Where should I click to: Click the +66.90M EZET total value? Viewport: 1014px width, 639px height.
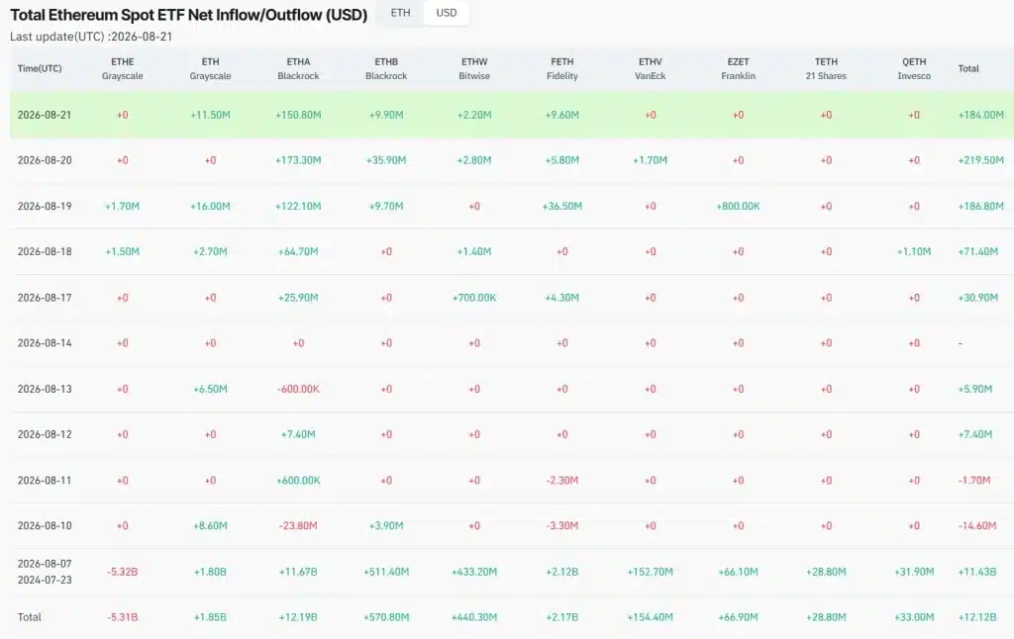(738, 617)
